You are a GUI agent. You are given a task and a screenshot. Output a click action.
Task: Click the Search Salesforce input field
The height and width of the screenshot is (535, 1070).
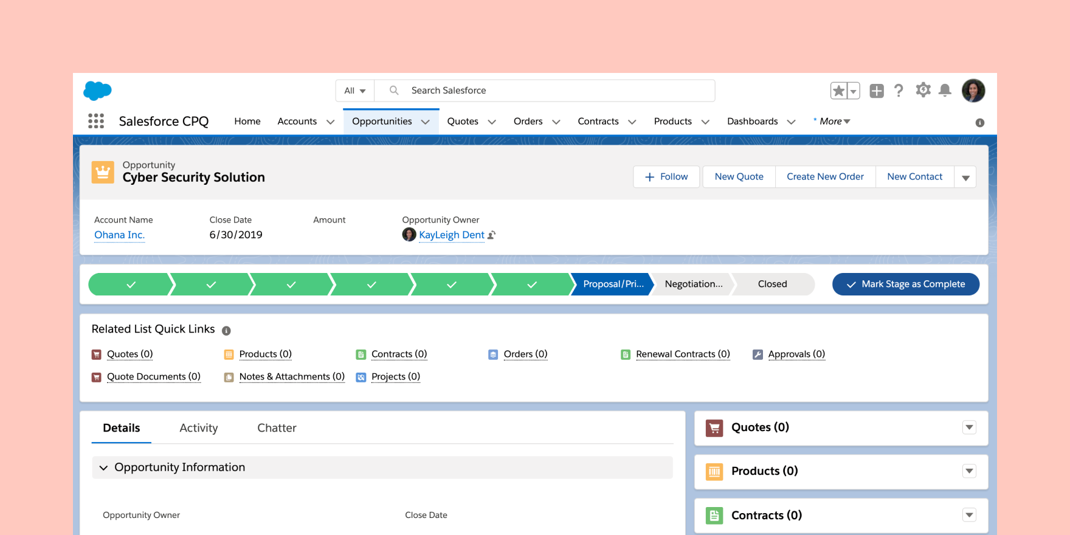(545, 91)
